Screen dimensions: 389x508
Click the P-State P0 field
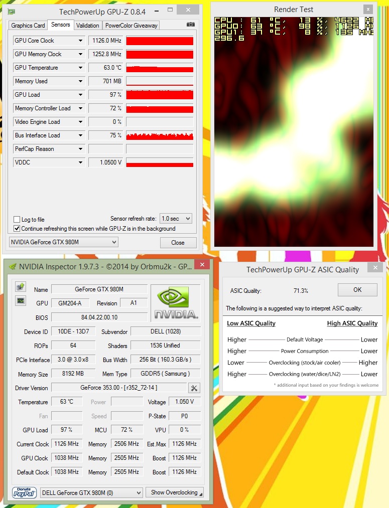coord(184,416)
